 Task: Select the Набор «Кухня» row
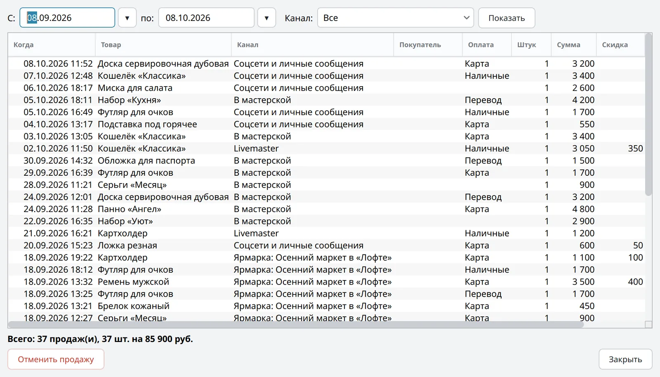[326, 100]
